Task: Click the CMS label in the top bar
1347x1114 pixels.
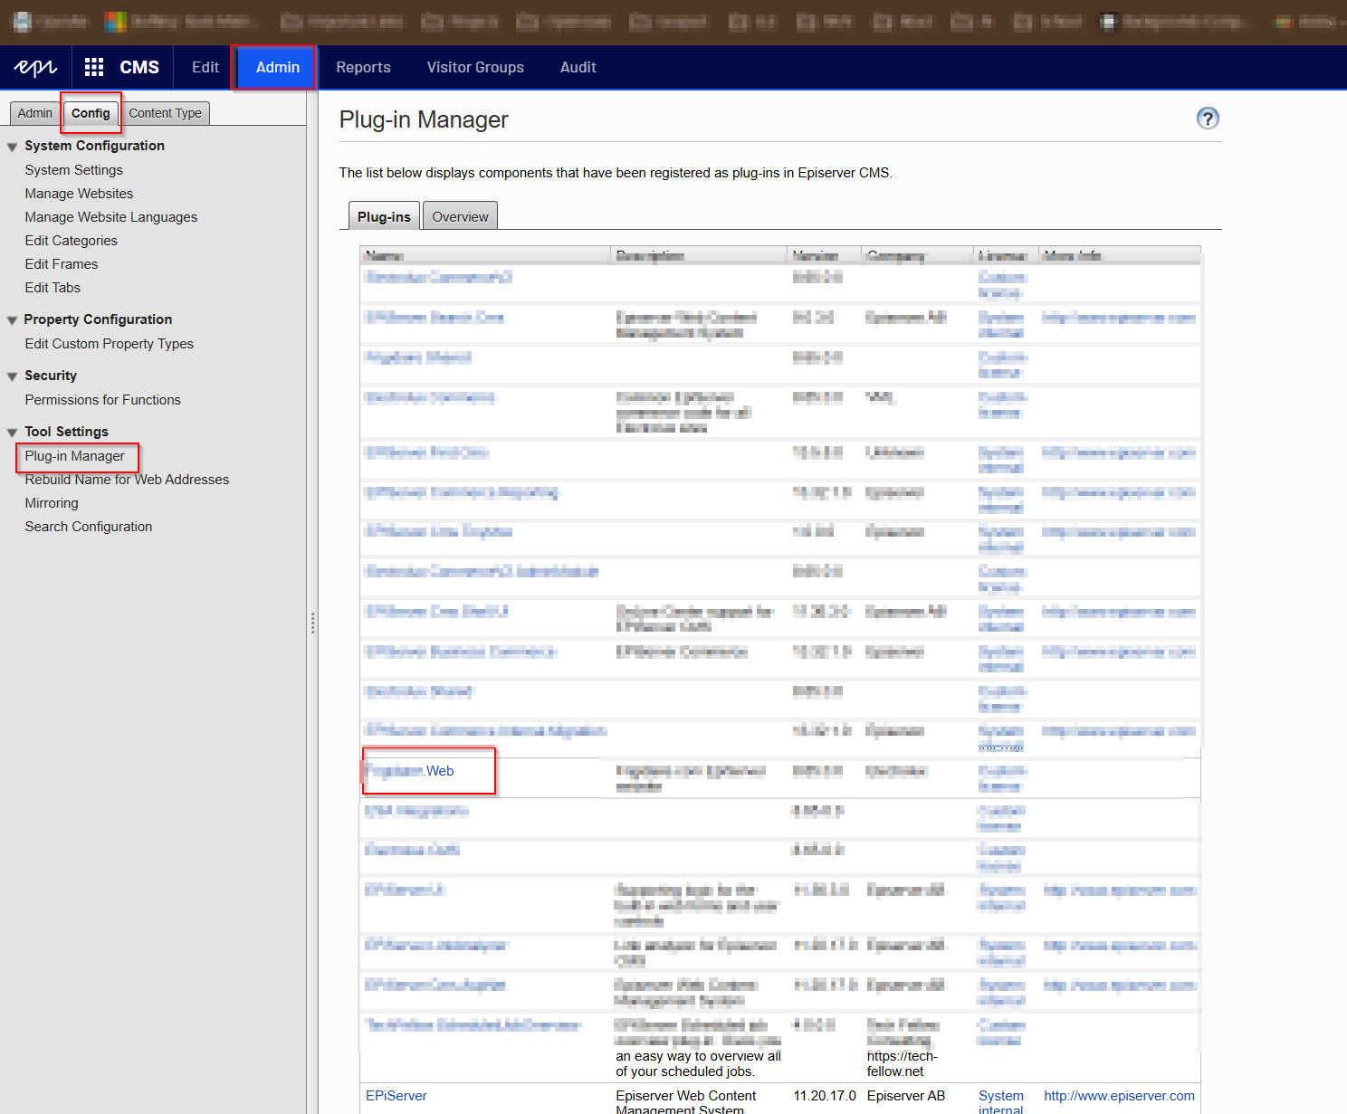Action: click(x=140, y=66)
